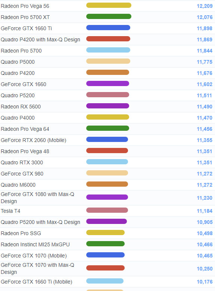Open Radeon Instinct MI25 MxGPU entry
This screenshot has width=215, height=291.
point(35,244)
